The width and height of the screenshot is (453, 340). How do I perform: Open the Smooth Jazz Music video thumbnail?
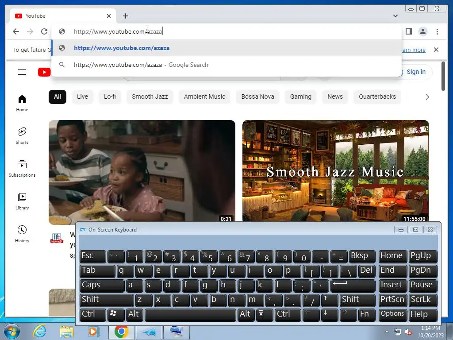tap(336, 170)
